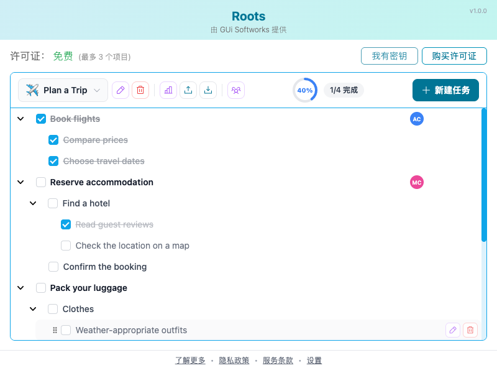
Task: Select the Compare prices text
Action: (96, 140)
